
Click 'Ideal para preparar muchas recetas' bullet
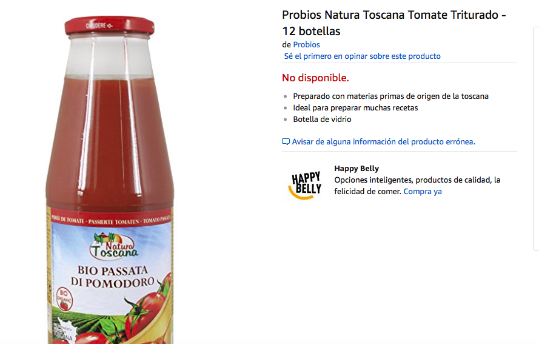pos(355,108)
